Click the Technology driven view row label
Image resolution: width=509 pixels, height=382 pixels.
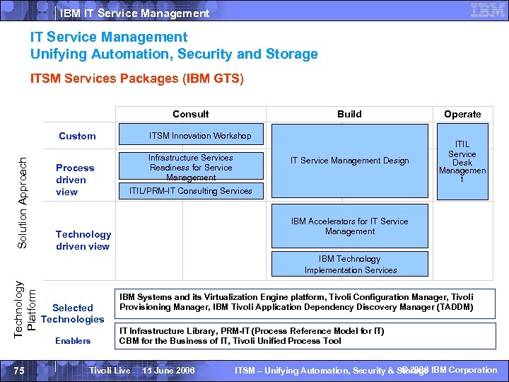click(83, 240)
